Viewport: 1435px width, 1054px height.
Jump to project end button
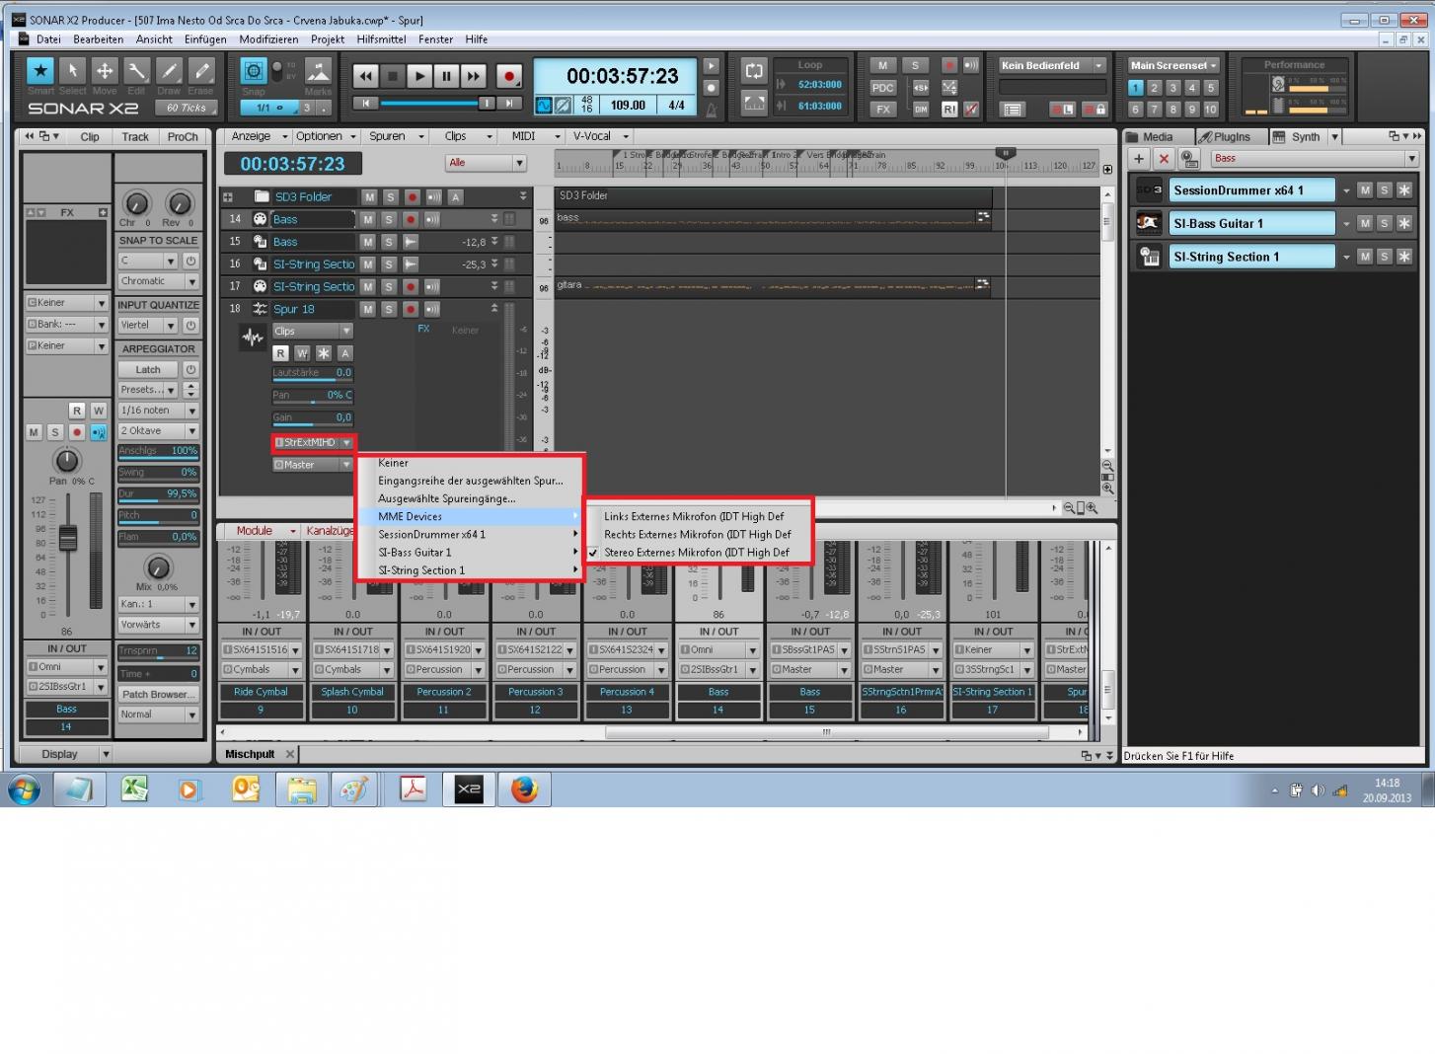coord(509,103)
